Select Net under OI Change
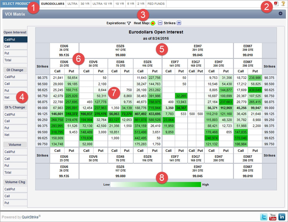Image resolution: width=288 pixels, height=222 pixels. (15, 97)
